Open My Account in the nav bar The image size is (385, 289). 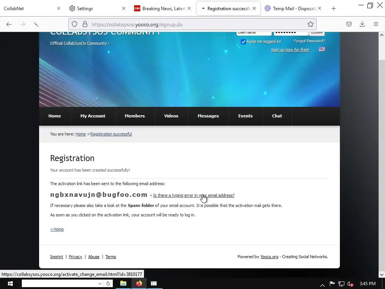point(93,116)
